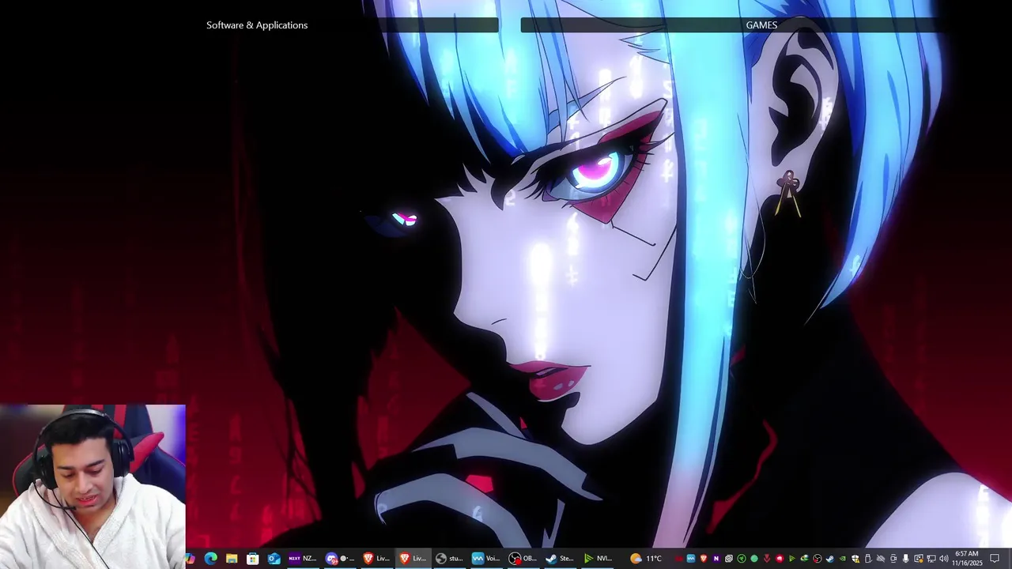
Task: Click the Voicemod icon in system tray
Action: pos(691,559)
